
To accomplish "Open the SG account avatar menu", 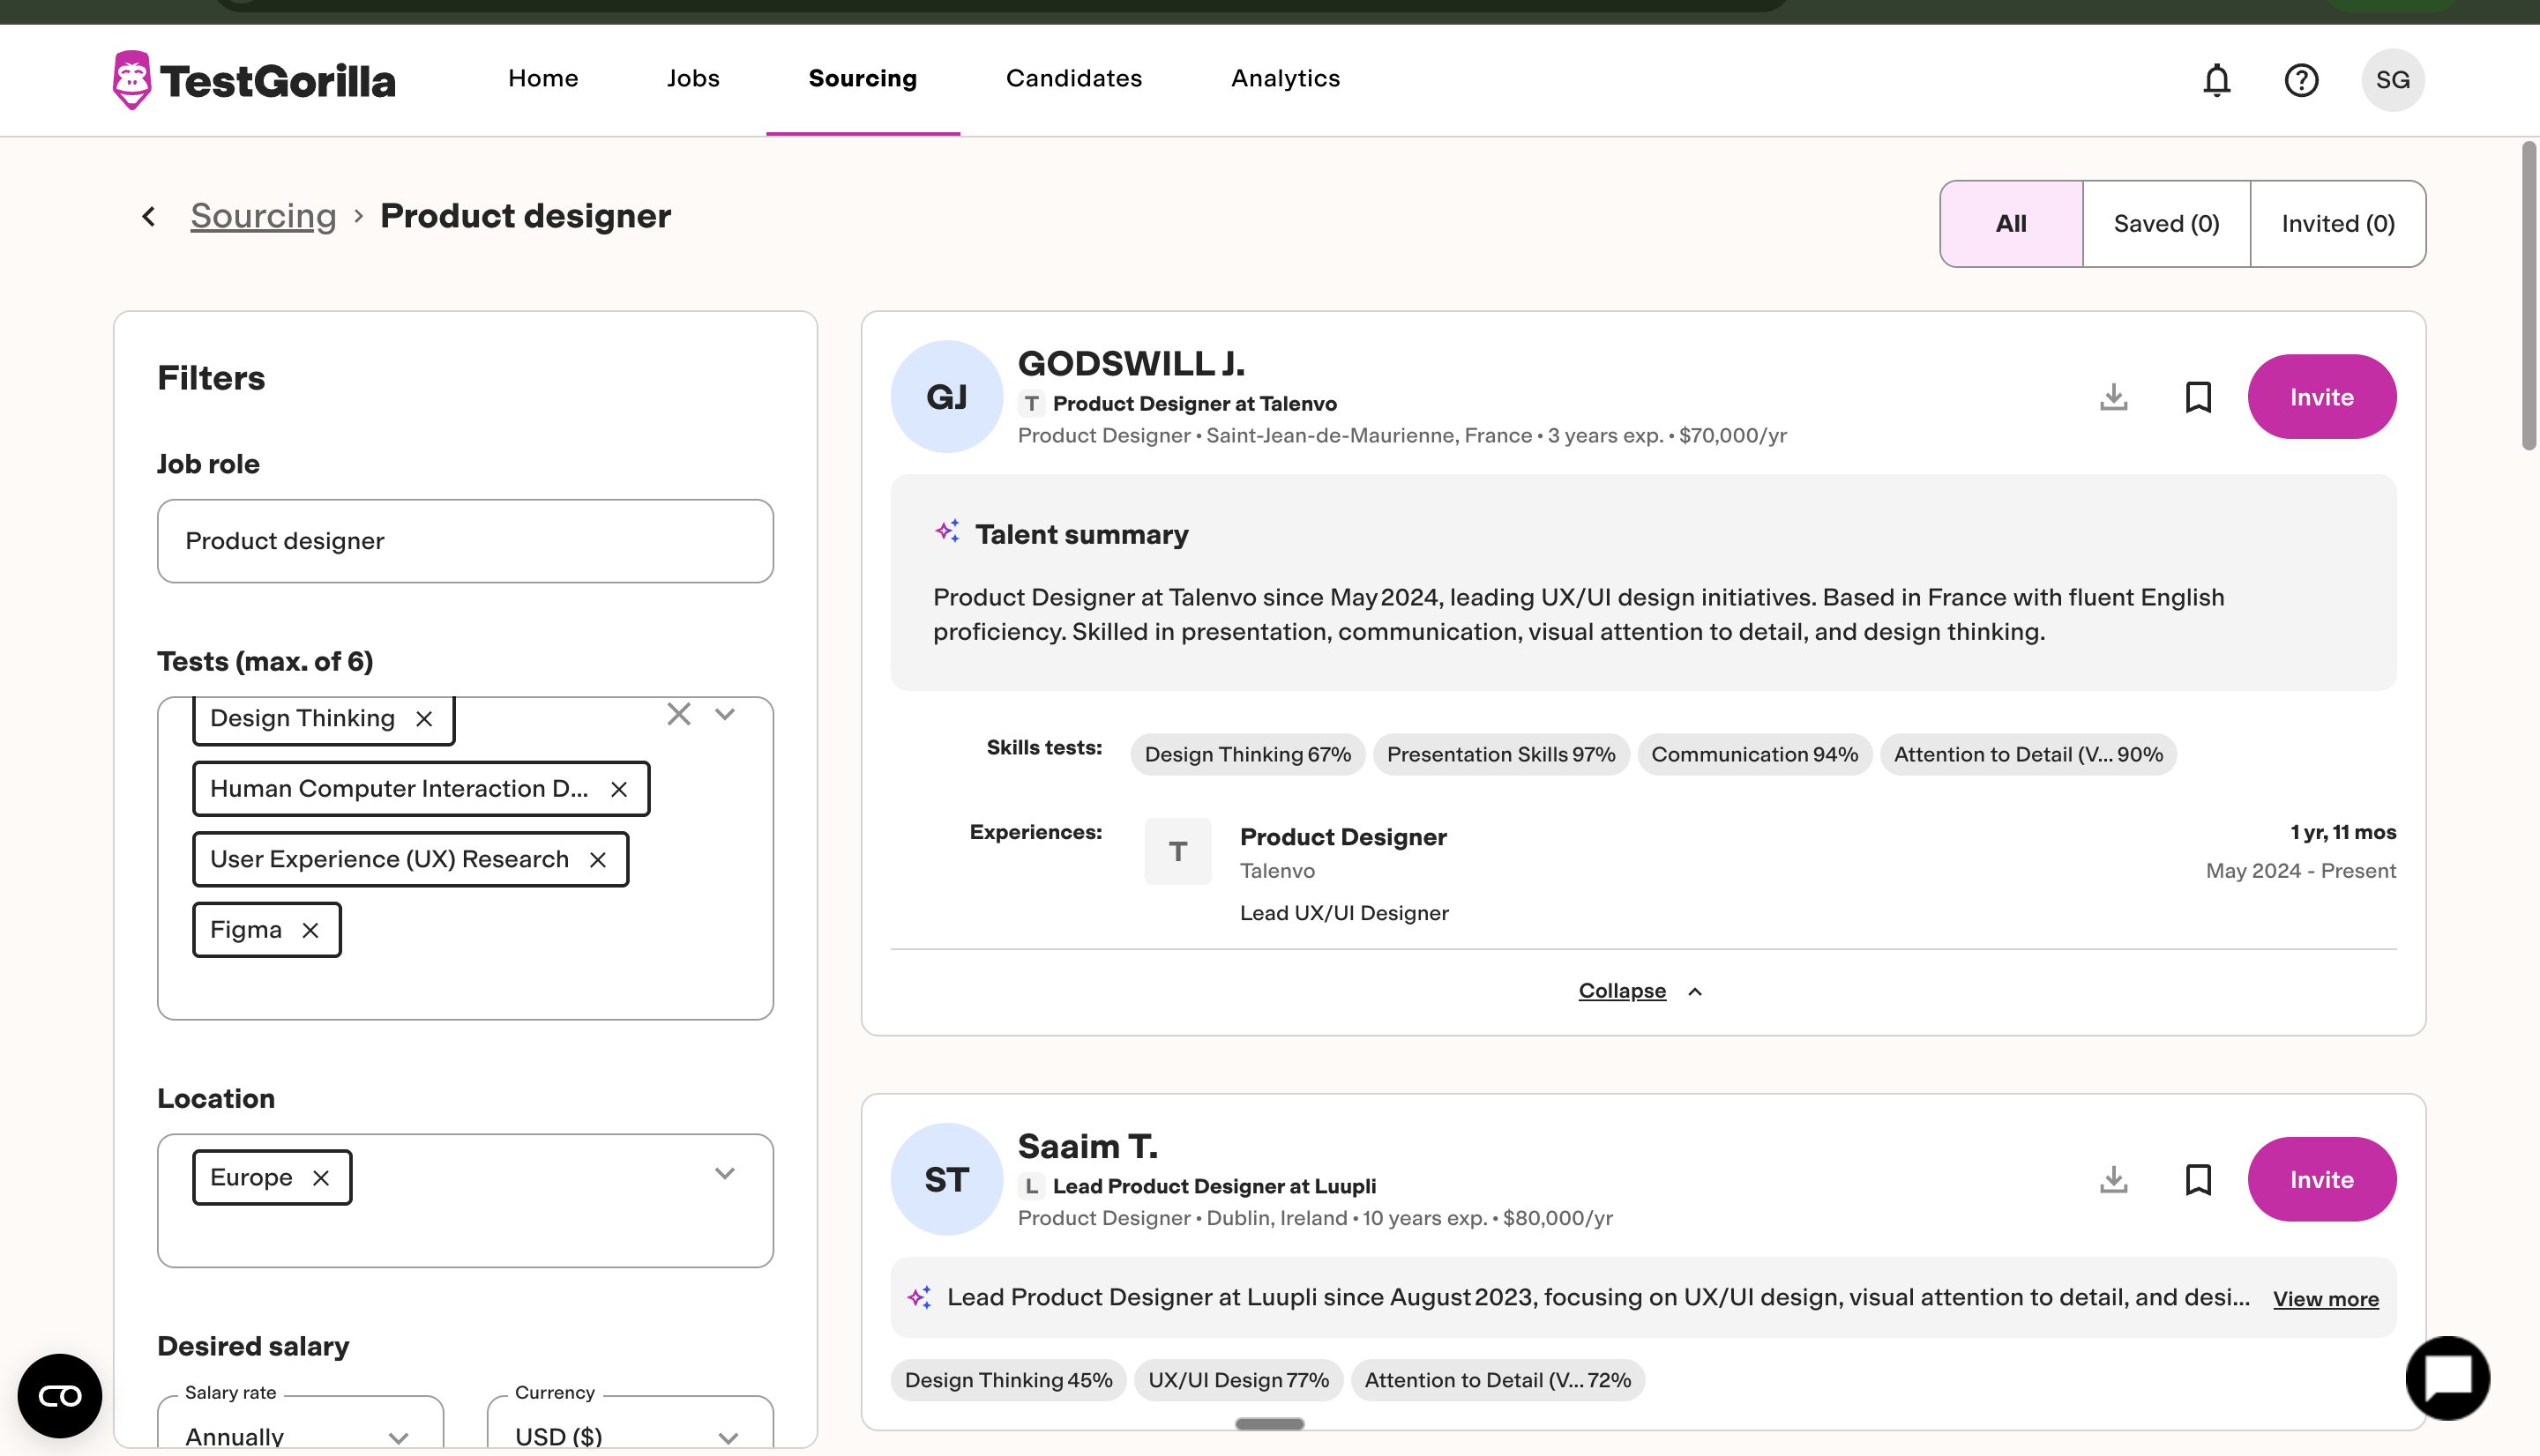I will pos(2393,80).
